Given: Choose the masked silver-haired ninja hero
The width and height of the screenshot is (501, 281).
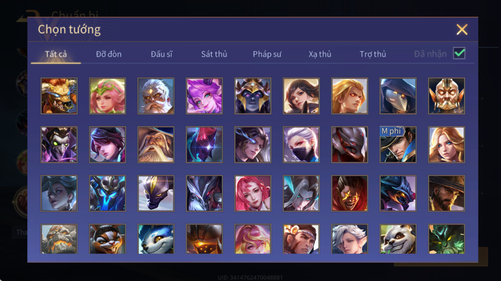Looking at the screenshot, I should (301, 145).
